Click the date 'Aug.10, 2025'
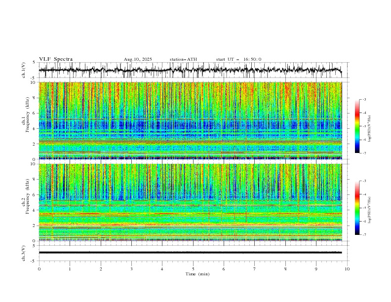Screen dimensions: 391x302 tap(138, 59)
